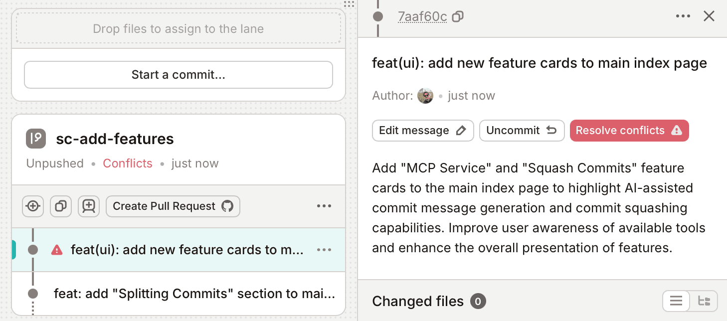Copy the 7aaf60c commit hash
Screen dimensions: 727x321
457,16
